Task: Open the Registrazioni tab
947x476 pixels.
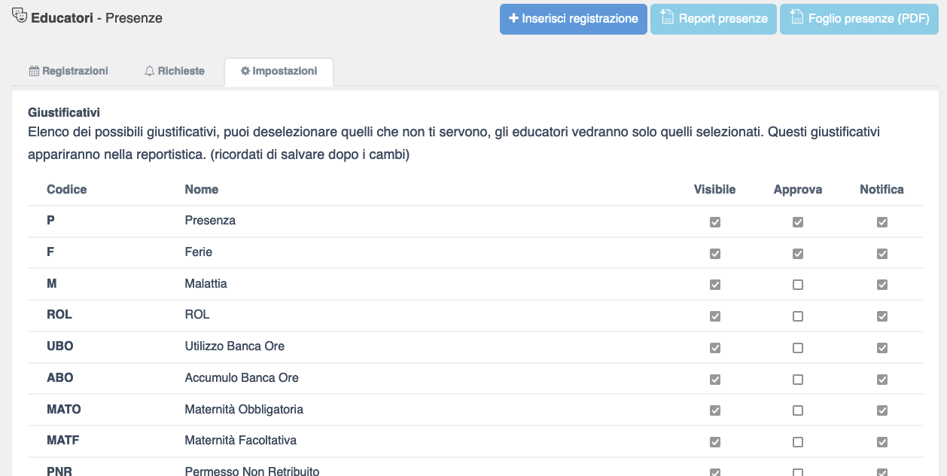Action: [x=69, y=71]
